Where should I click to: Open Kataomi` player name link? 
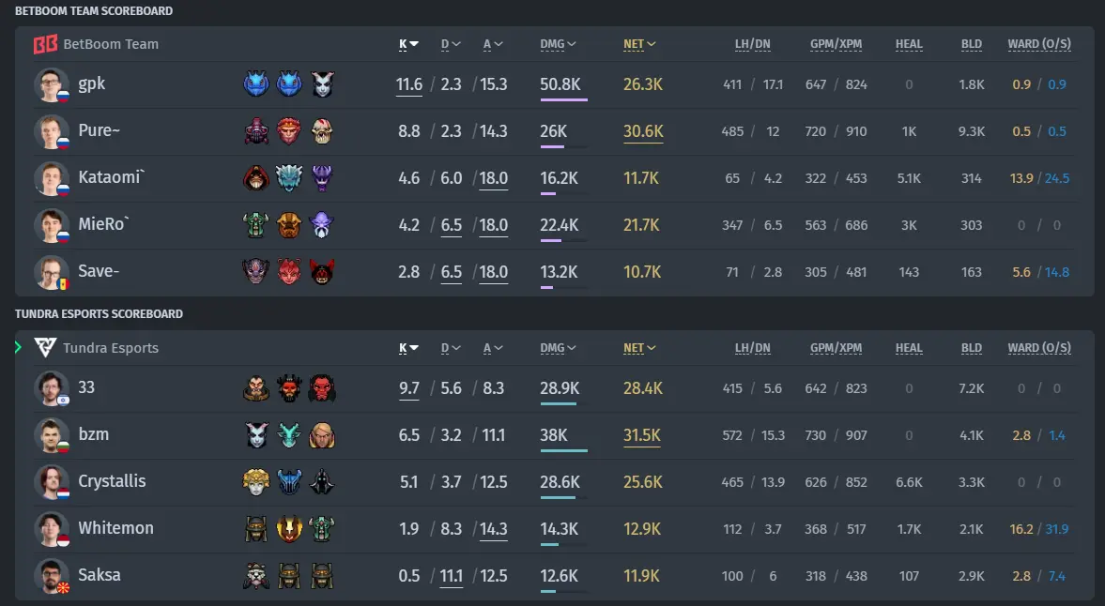[112, 177]
